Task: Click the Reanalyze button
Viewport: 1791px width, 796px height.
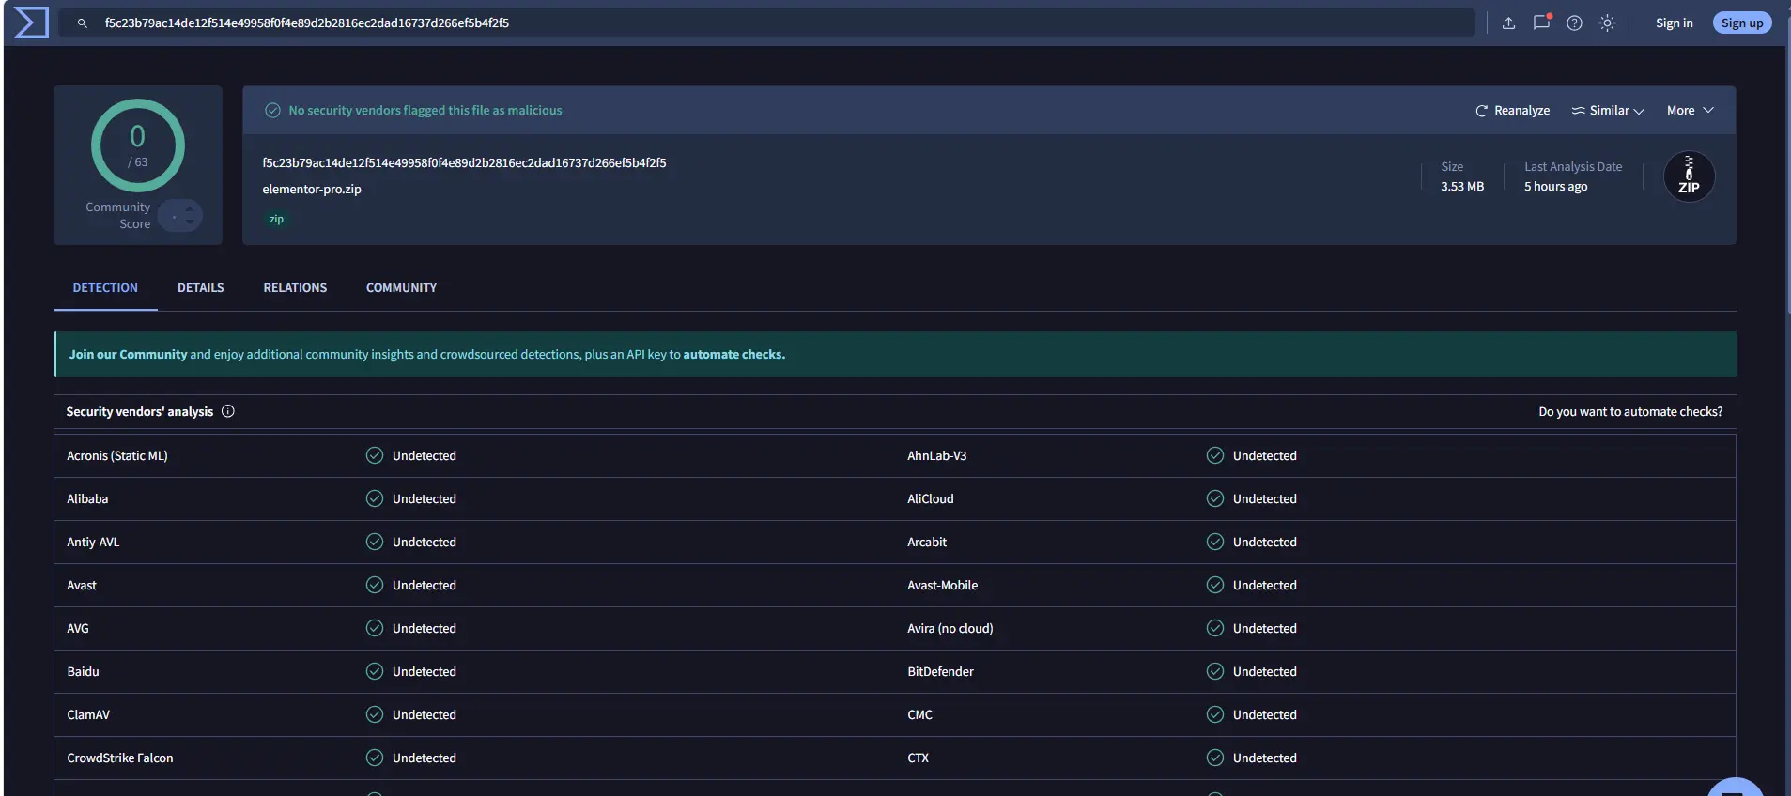Action: [1512, 111]
